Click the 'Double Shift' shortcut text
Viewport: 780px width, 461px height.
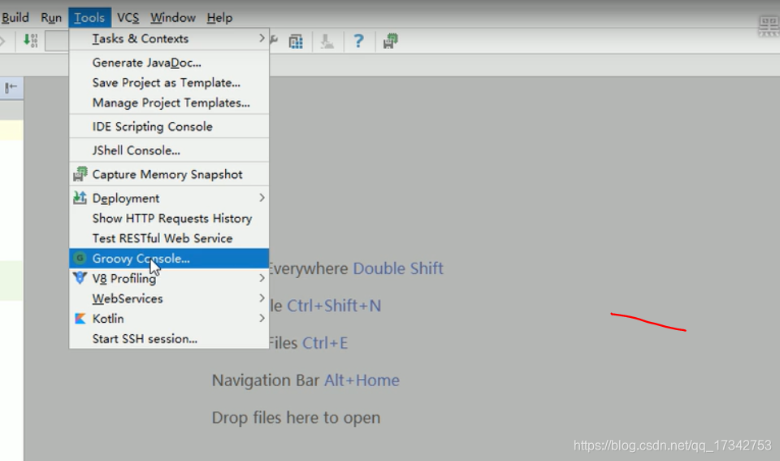pos(398,268)
